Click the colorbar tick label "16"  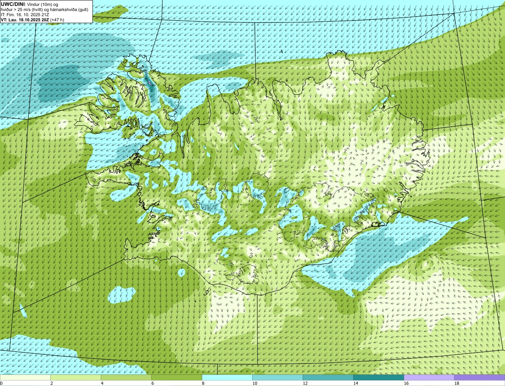pyautogui.click(x=406, y=383)
